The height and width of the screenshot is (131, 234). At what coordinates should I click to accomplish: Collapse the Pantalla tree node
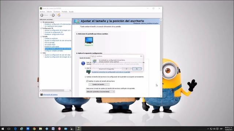tap(41, 36)
